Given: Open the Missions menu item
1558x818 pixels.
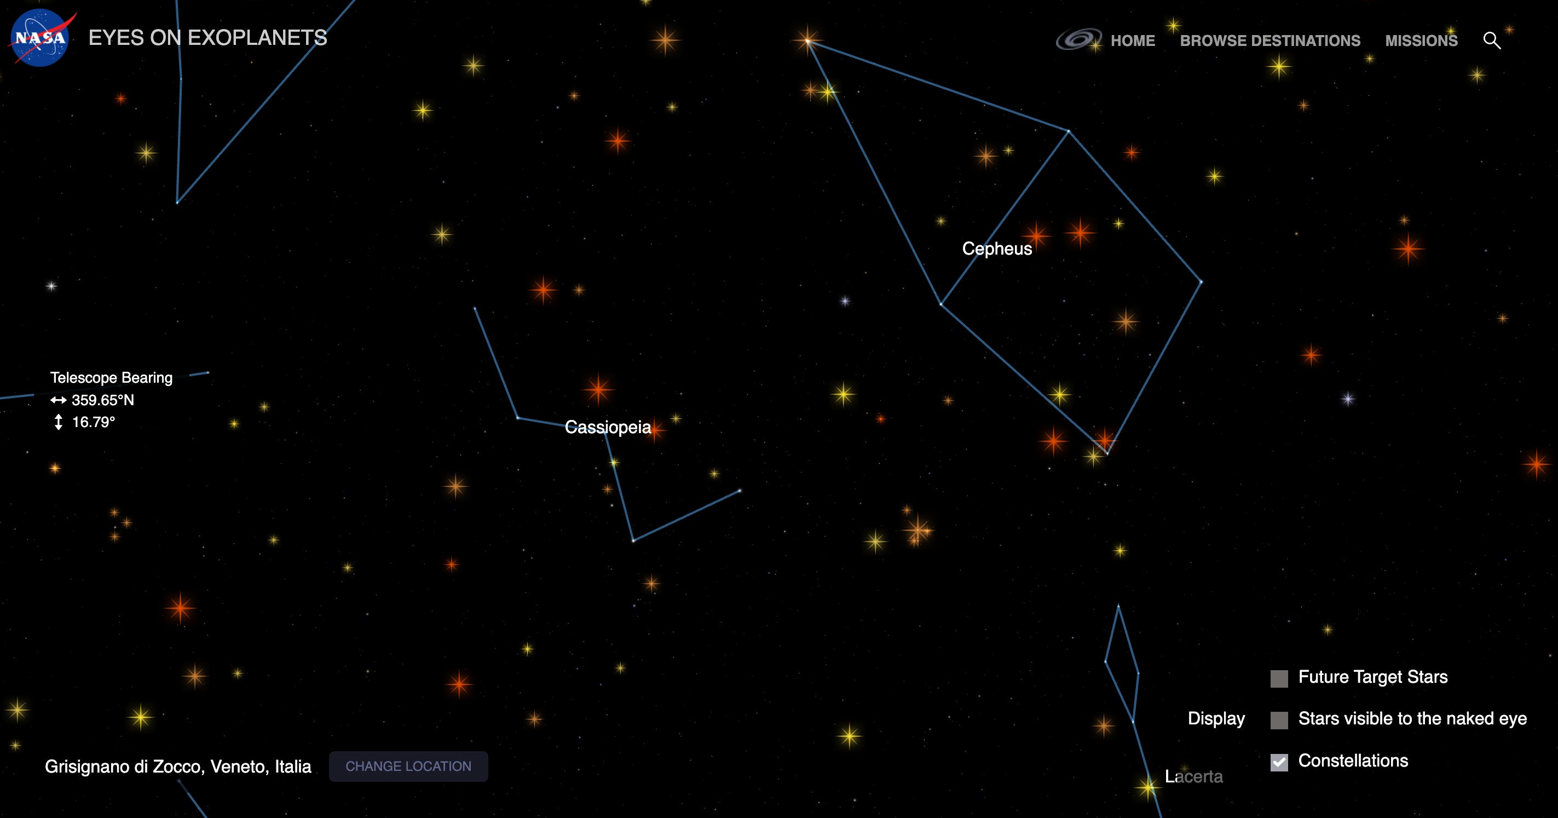Looking at the screenshot, I should coord(1421,41).
